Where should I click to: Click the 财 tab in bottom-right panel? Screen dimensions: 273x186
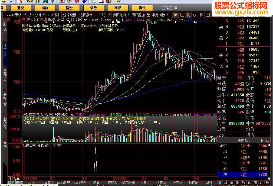(x=225, y=183)
